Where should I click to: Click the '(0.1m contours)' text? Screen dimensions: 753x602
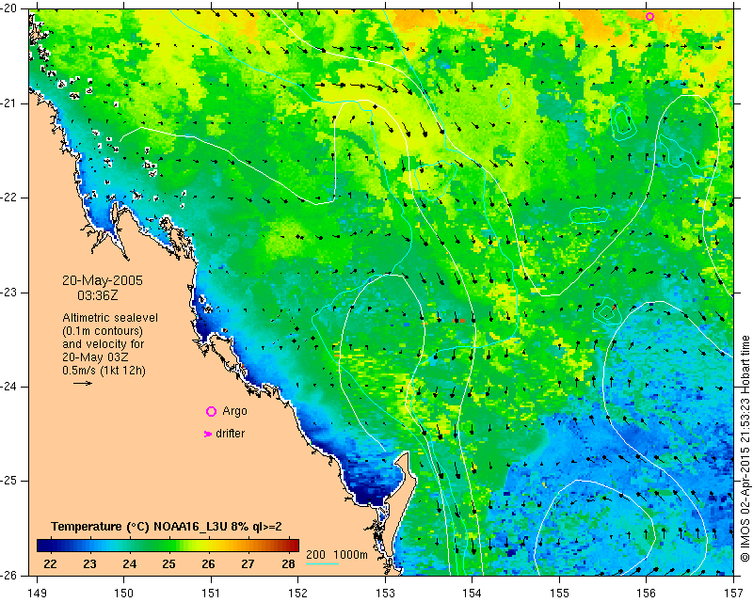[x=103, y=331]
